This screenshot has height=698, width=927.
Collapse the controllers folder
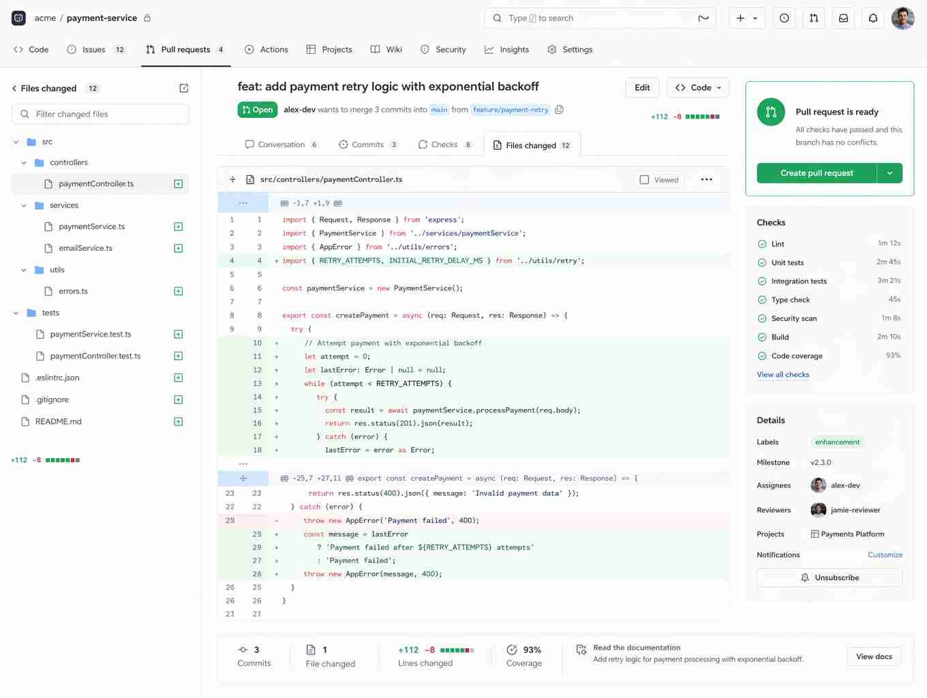click(24, 163)
